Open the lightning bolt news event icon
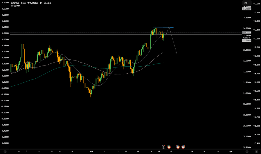This screenshot has width=261, height=154. coord(164,147)
